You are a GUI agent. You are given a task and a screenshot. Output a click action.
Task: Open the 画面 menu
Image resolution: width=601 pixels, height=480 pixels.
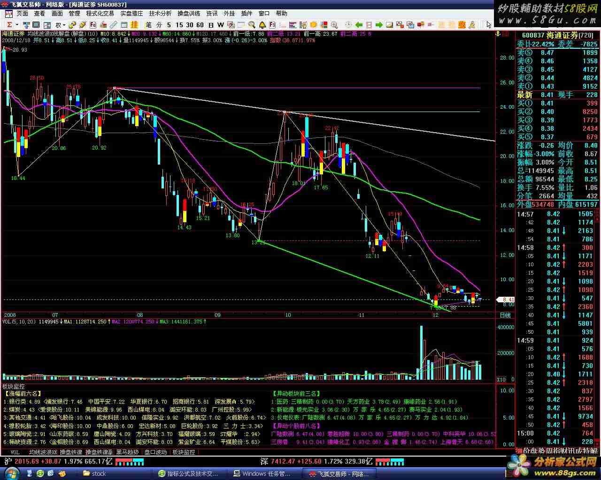[x=57, y=14]
